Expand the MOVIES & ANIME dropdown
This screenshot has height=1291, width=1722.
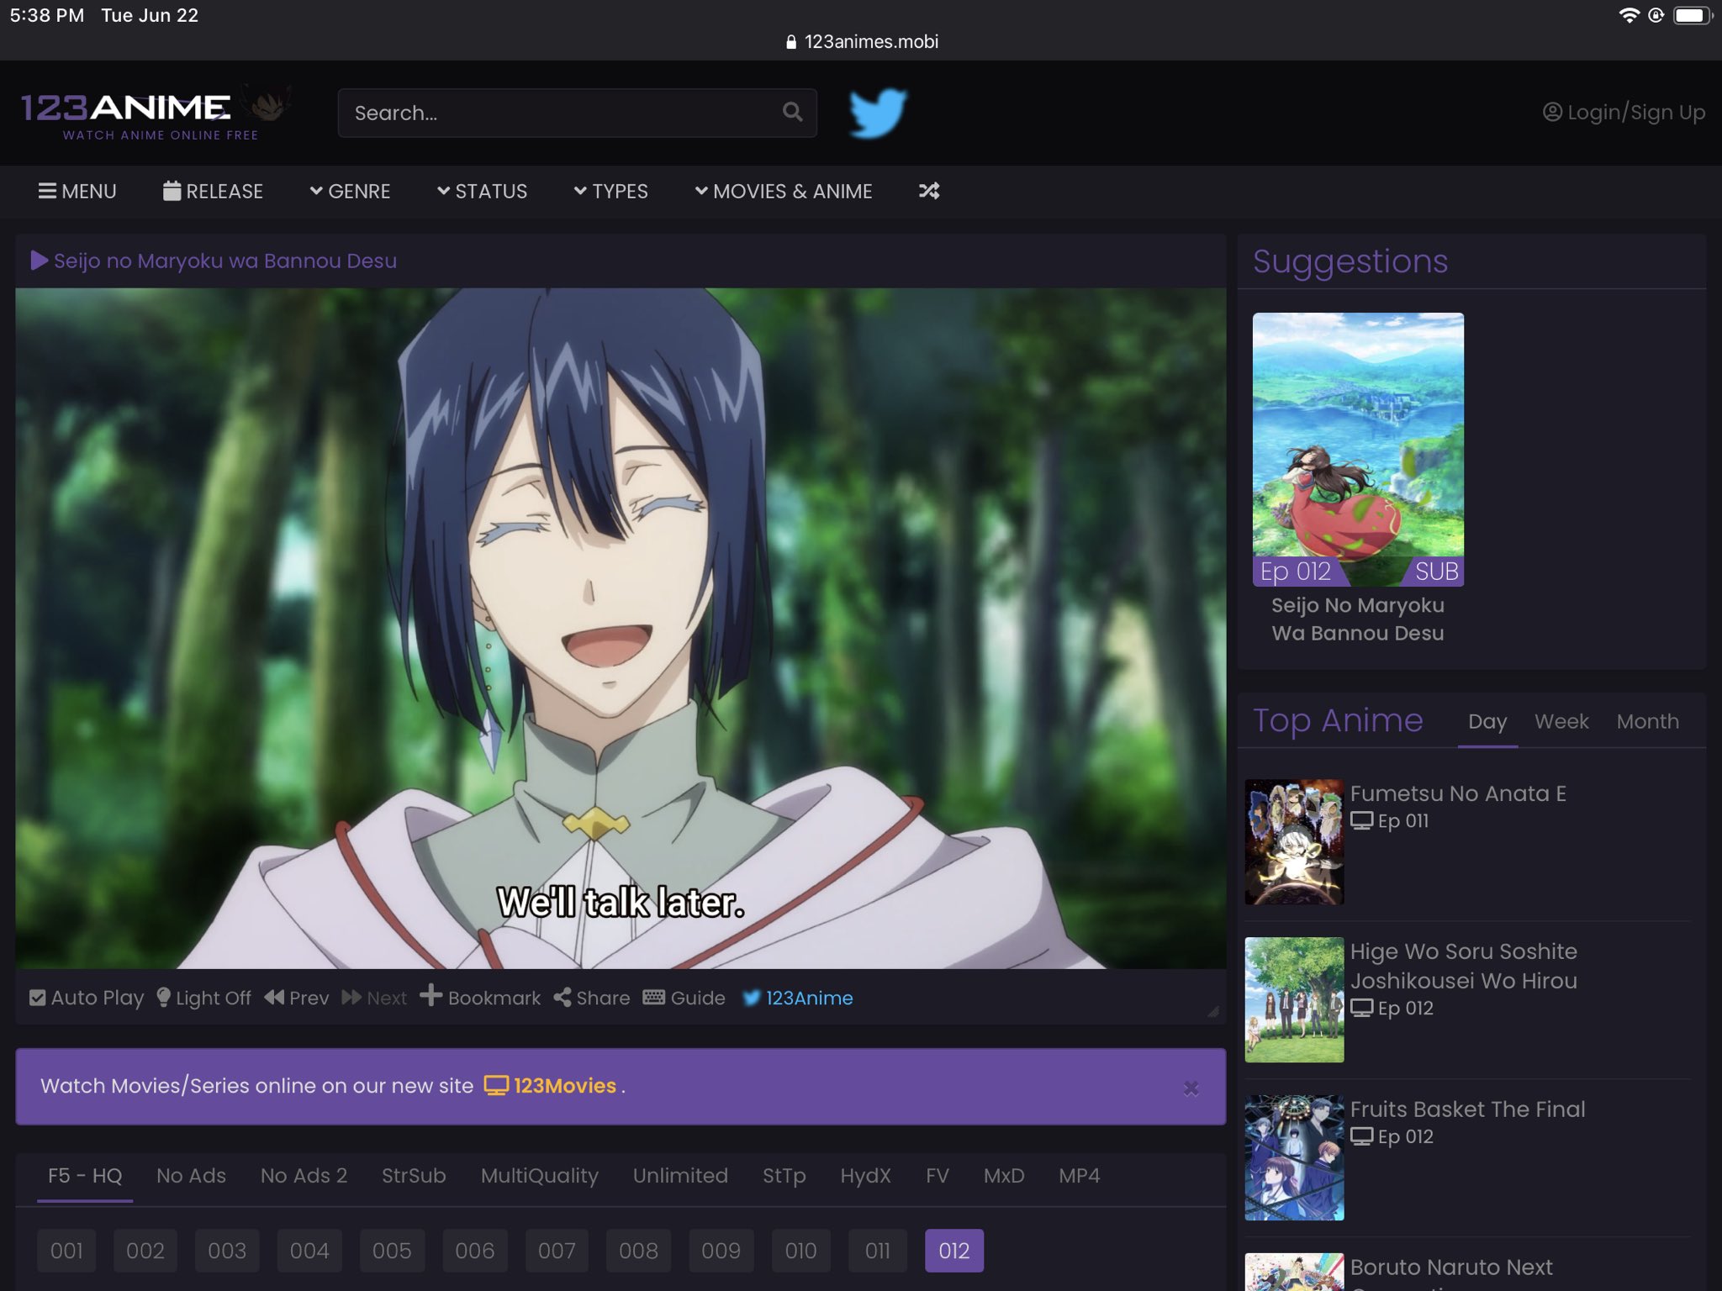(x=784, y=191)
